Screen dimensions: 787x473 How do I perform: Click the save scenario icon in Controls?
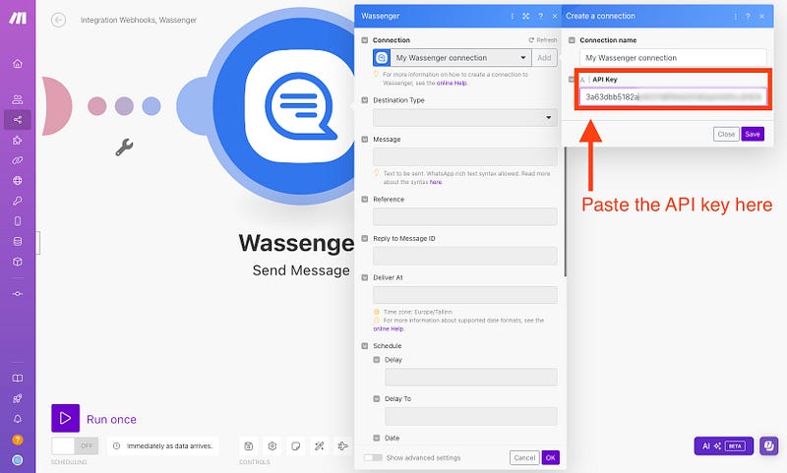[x=250, y=445]
